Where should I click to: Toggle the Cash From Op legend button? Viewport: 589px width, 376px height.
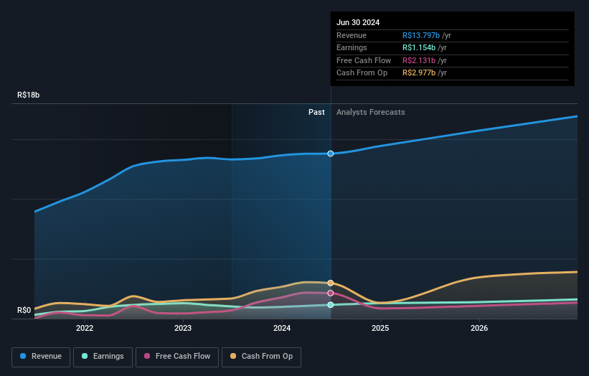click(x=261, y=357)
